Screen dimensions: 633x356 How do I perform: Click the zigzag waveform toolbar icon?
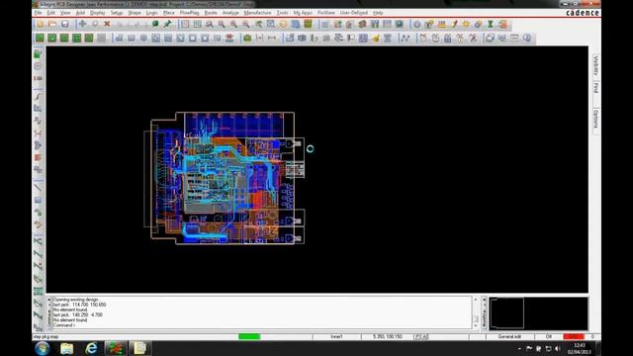(x=405, y=38)
